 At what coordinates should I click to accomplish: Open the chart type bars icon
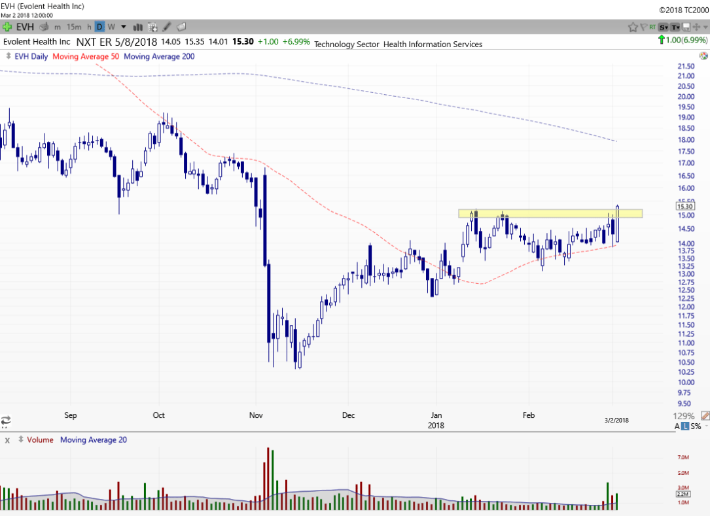pyautogui.click(x=138, y=27)
